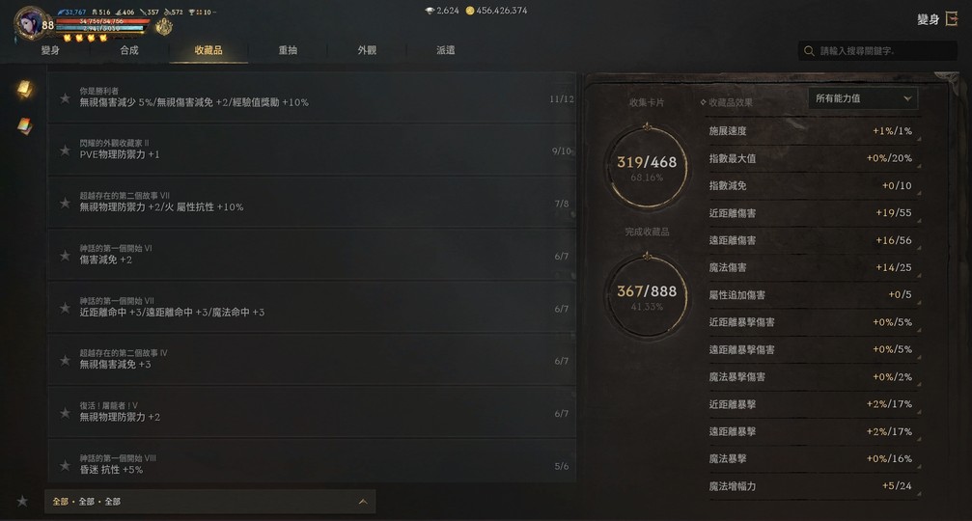Open the 所有能力值 dropdown
972x521 pixels.
(863, 98)
